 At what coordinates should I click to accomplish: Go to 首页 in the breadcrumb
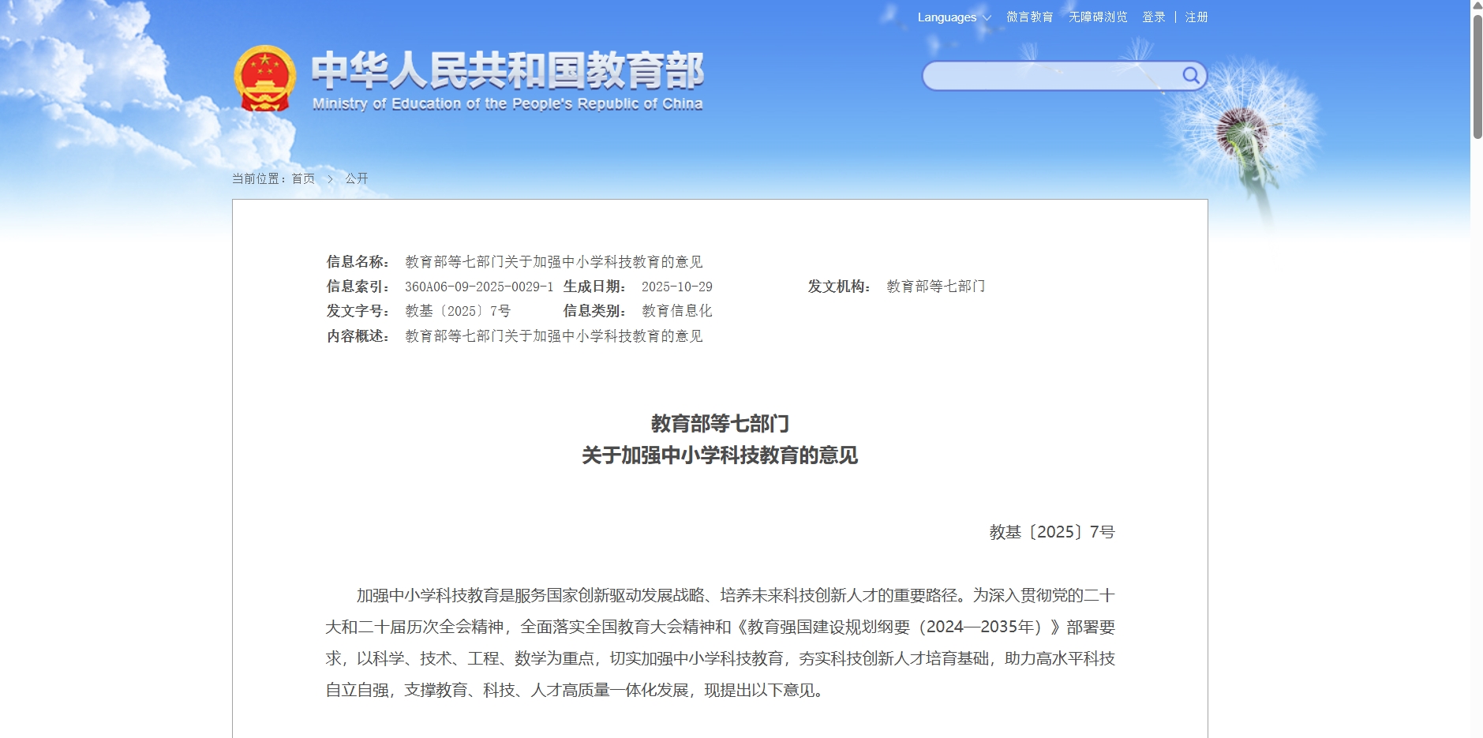303,179
